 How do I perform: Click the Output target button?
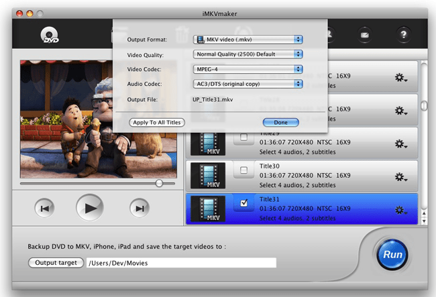click(56, 263)
